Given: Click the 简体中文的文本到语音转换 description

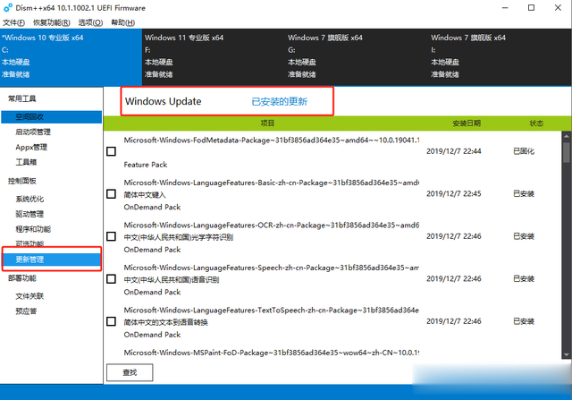Looking at the screenshot, I should [165, 322].
